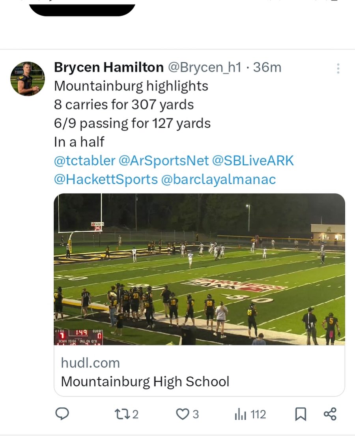Click the hudl.com domain text
Image resolution: width=355 pixels, height=444 pixels.
click(90, 363)
